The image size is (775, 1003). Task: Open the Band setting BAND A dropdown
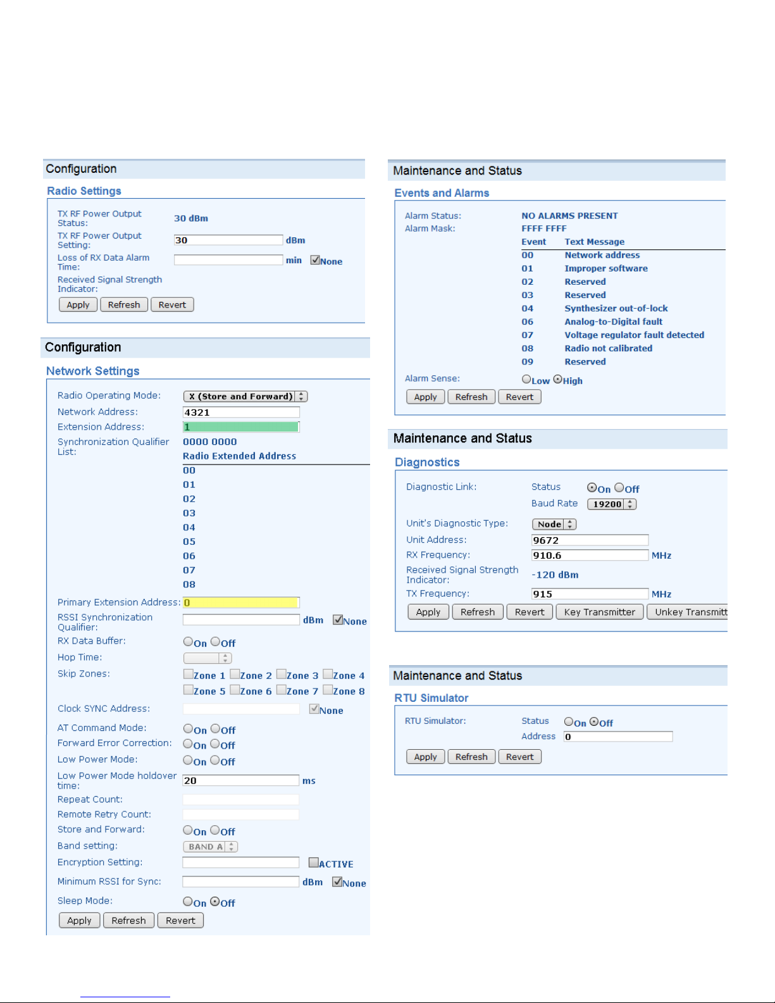211,847
